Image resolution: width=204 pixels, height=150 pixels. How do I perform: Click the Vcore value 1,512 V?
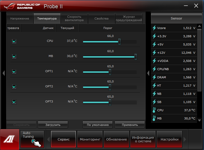[189, 28]
